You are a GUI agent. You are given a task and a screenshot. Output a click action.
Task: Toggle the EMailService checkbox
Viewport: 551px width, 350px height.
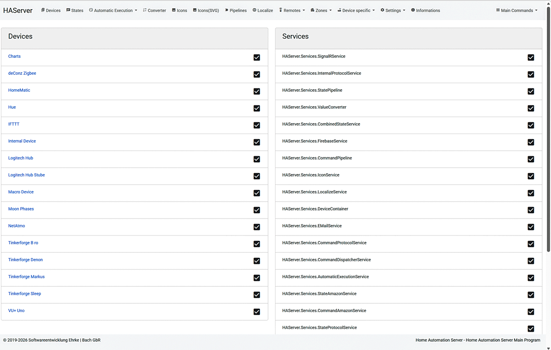pos(531,227)
